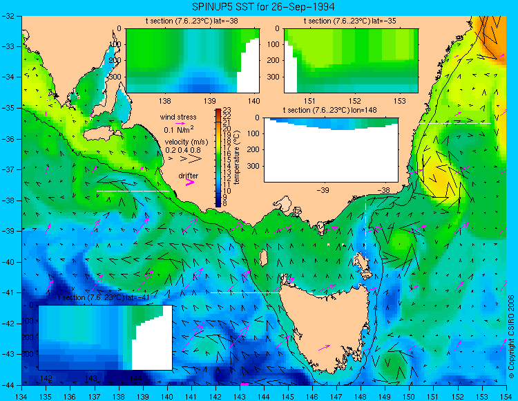Open the lon=148 temperature section inset plot
Image resolution: width=518 pixels, height=401 pixels.
(331, 150)
